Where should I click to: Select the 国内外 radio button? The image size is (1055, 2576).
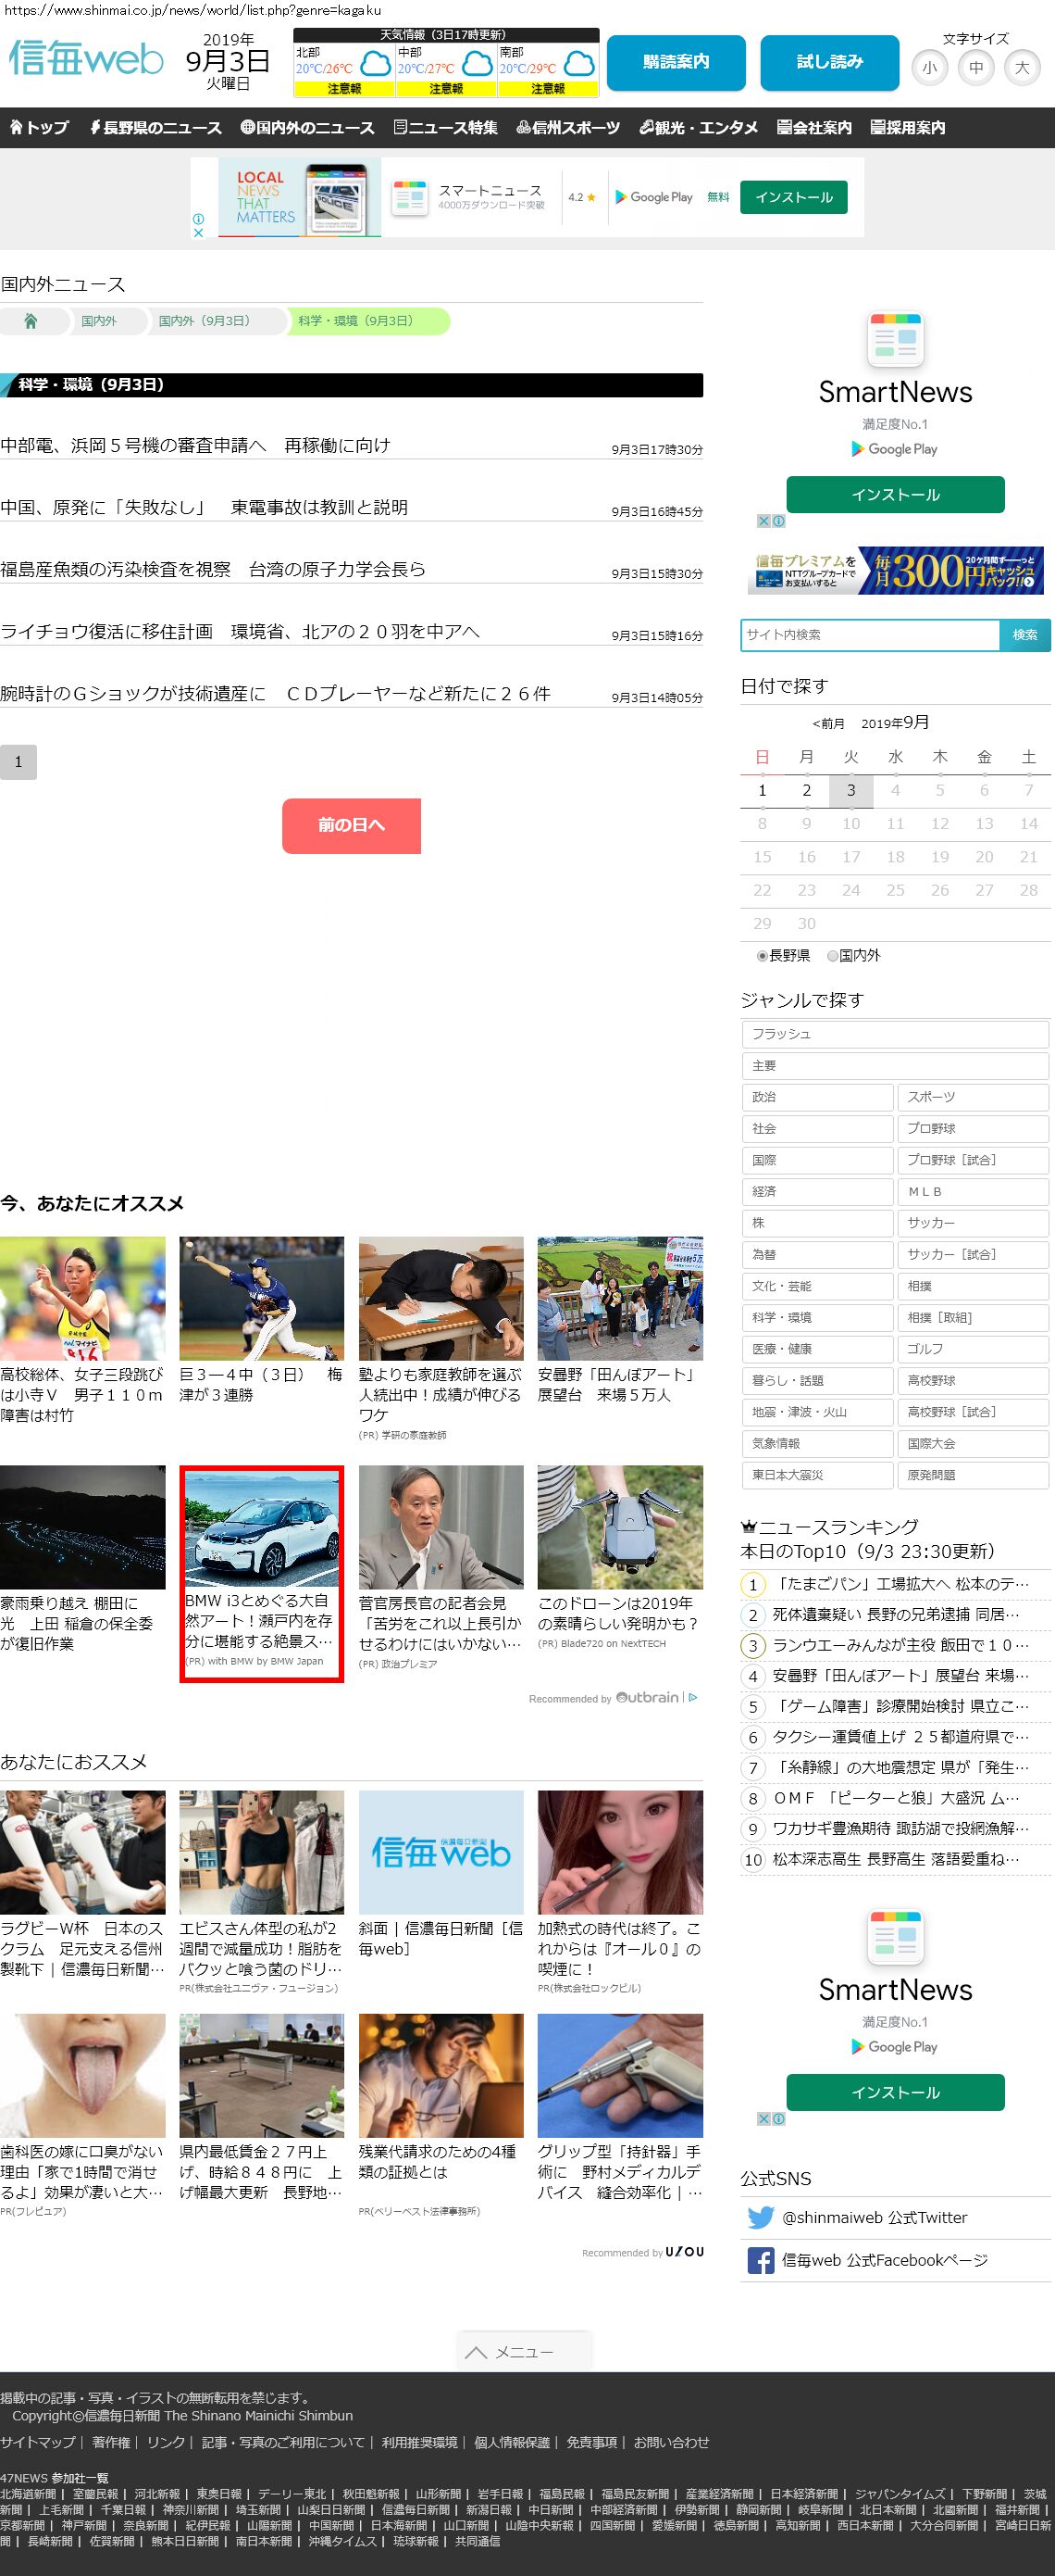(x=832, y=956)
